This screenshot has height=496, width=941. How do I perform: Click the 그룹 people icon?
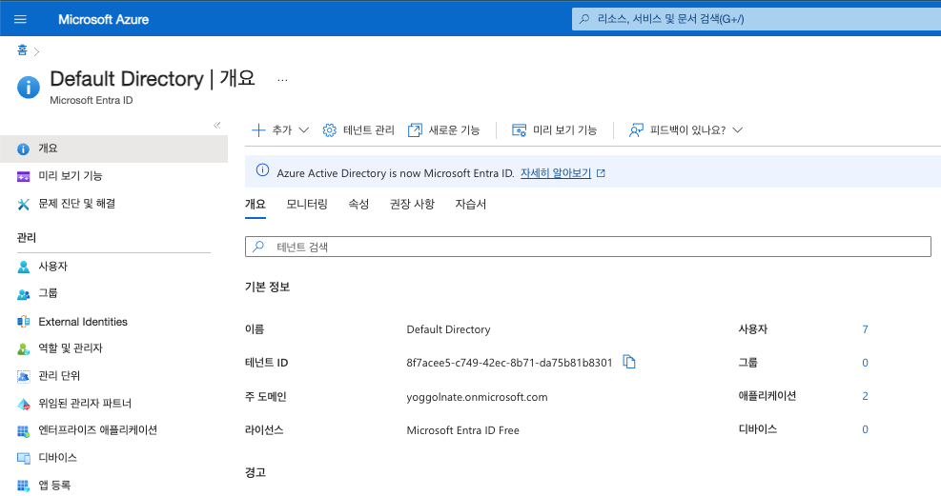tap(24, 295)
